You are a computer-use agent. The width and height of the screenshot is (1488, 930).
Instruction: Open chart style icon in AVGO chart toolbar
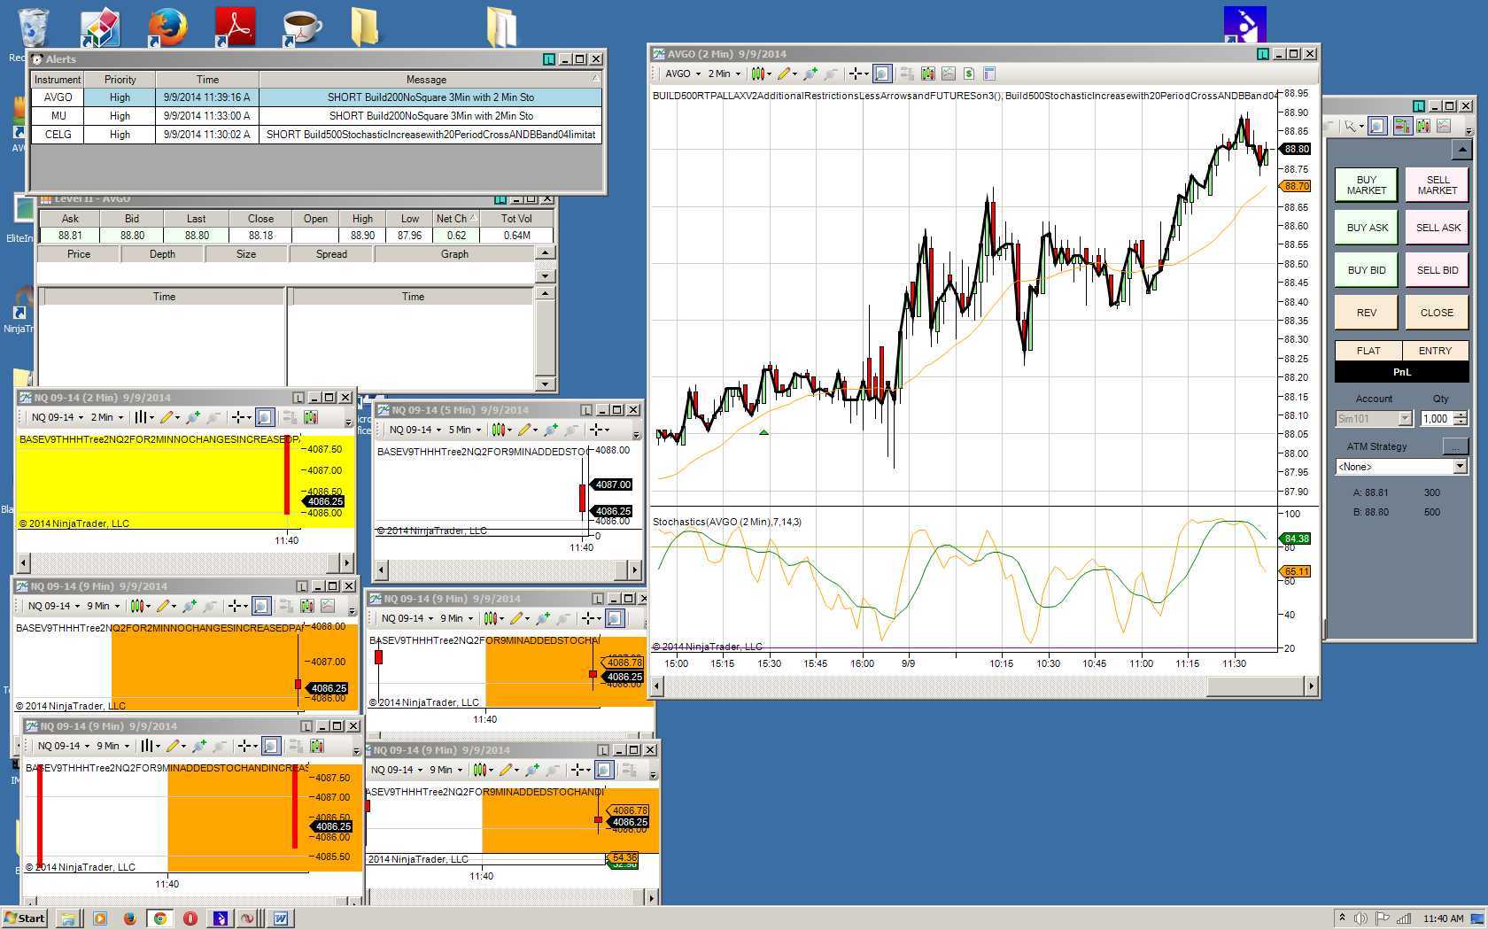point(757,74)
